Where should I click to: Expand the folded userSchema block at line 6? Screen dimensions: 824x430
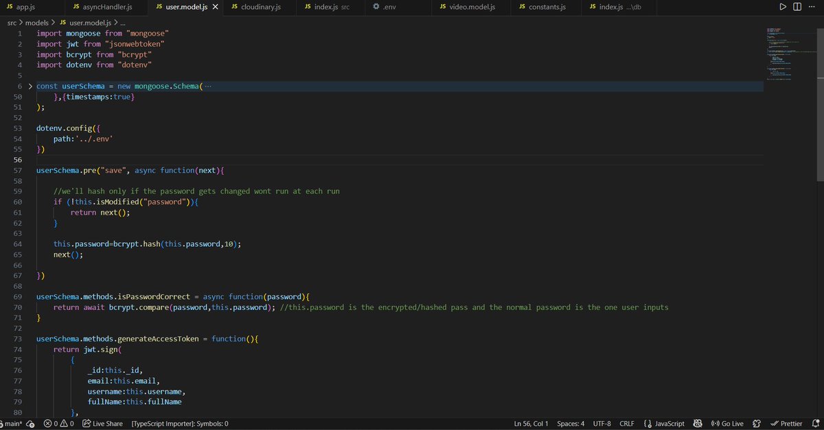tap(30, 86)
